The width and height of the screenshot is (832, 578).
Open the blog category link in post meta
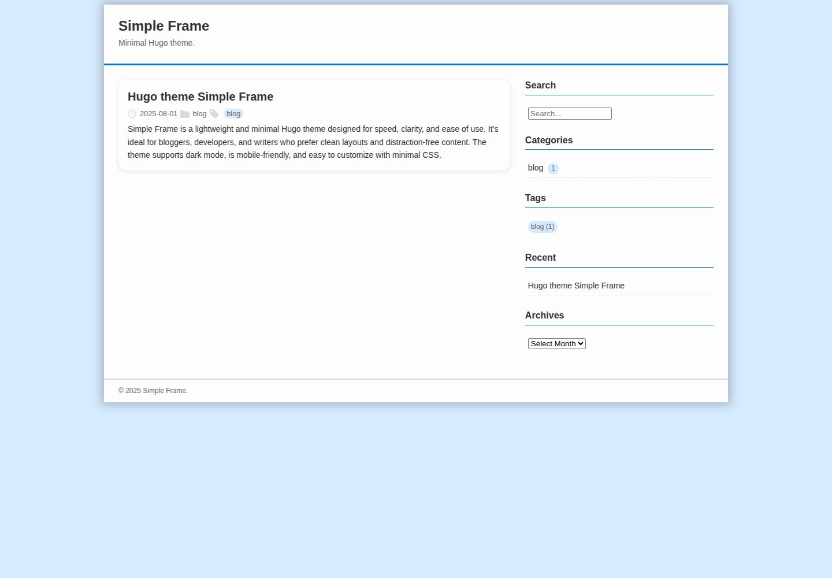199,114
